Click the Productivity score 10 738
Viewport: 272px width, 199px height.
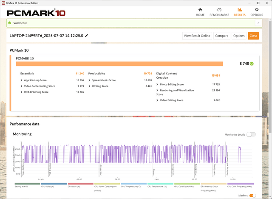[147, 74]
